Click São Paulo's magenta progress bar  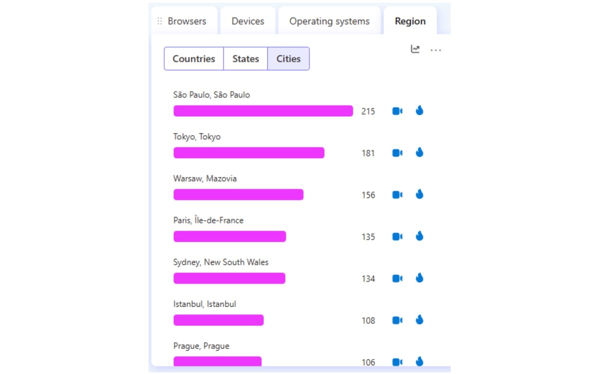(x=262, y=111)
